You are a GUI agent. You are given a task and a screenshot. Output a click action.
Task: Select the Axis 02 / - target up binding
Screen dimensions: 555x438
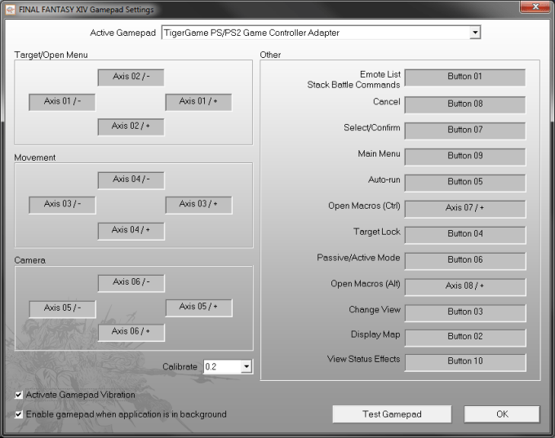pyautogui.click(x=131, y=77)
